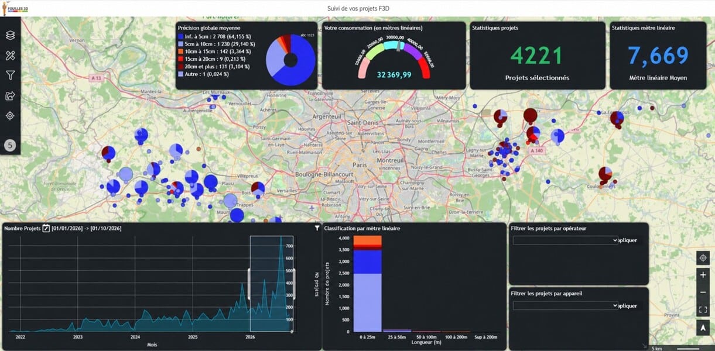Click the 'Suivi de vos projets F3D' header title

pos(359,8)
